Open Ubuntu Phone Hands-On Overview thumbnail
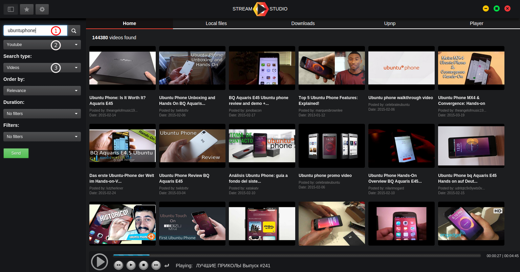Viewport: 520px width, 272px height. click(x=402, y=146)
